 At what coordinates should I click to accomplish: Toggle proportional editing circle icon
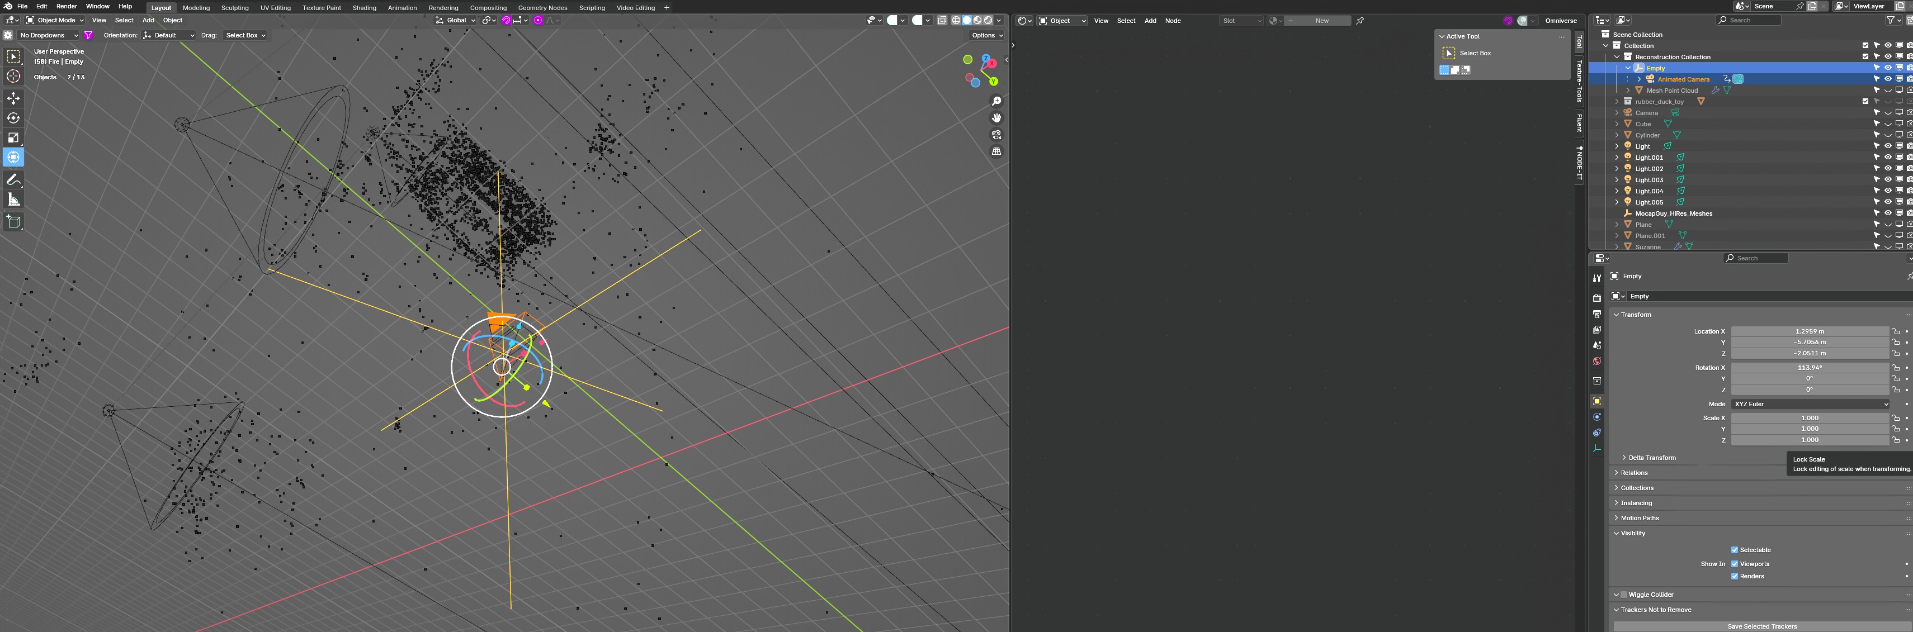pyautogui.click(x=539, y=21)
